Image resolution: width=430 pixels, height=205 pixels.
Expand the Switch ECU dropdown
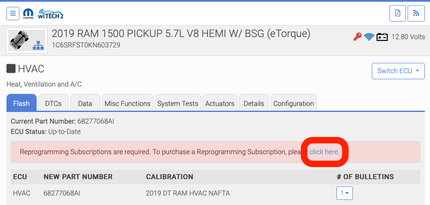click(398, 71)
